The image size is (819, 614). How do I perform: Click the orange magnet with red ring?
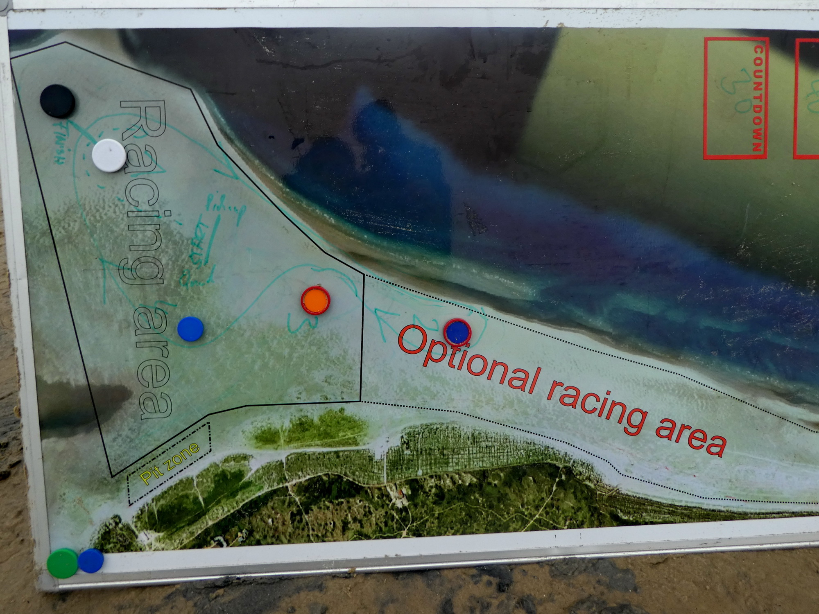click(x=315, y=300)
